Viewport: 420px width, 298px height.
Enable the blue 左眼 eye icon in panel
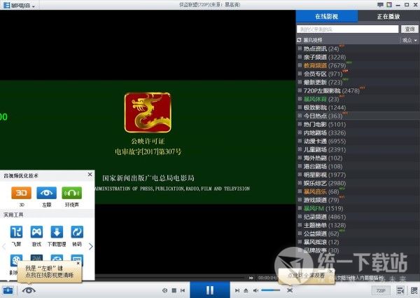pos(47,193)
